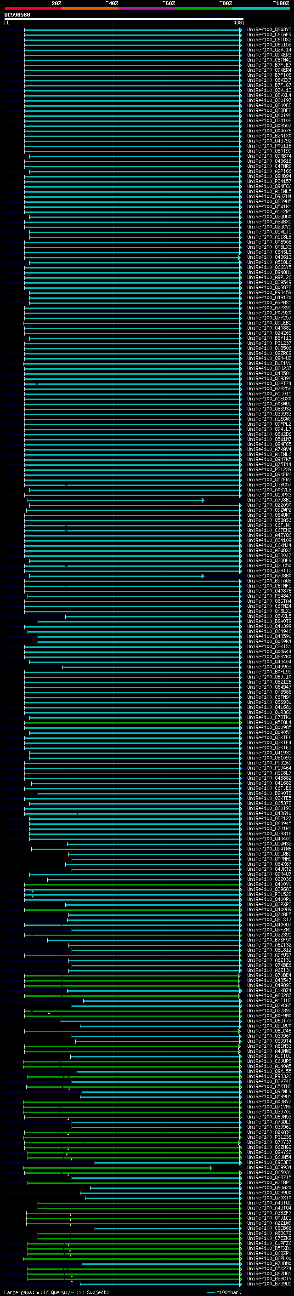The height and width of the screenshot is (1296, 294).
Task: Select hit label UniRef100_O24265
Action: [269, 333]
